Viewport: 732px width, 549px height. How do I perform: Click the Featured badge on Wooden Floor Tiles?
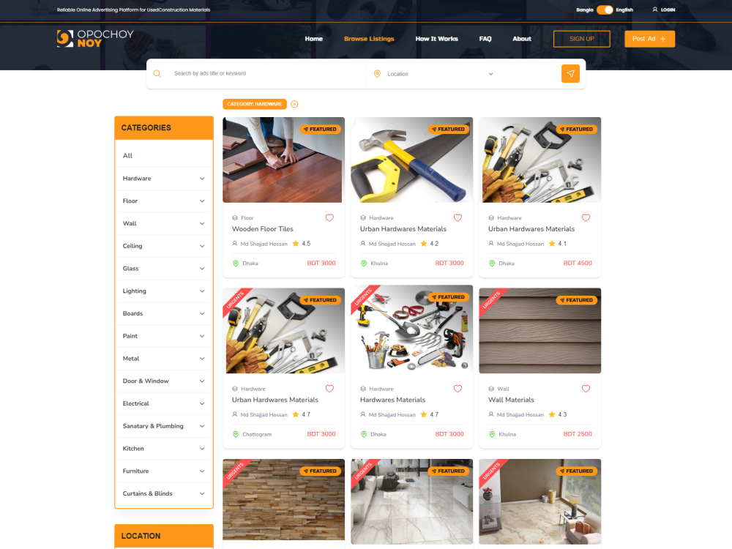pos(321,130)
